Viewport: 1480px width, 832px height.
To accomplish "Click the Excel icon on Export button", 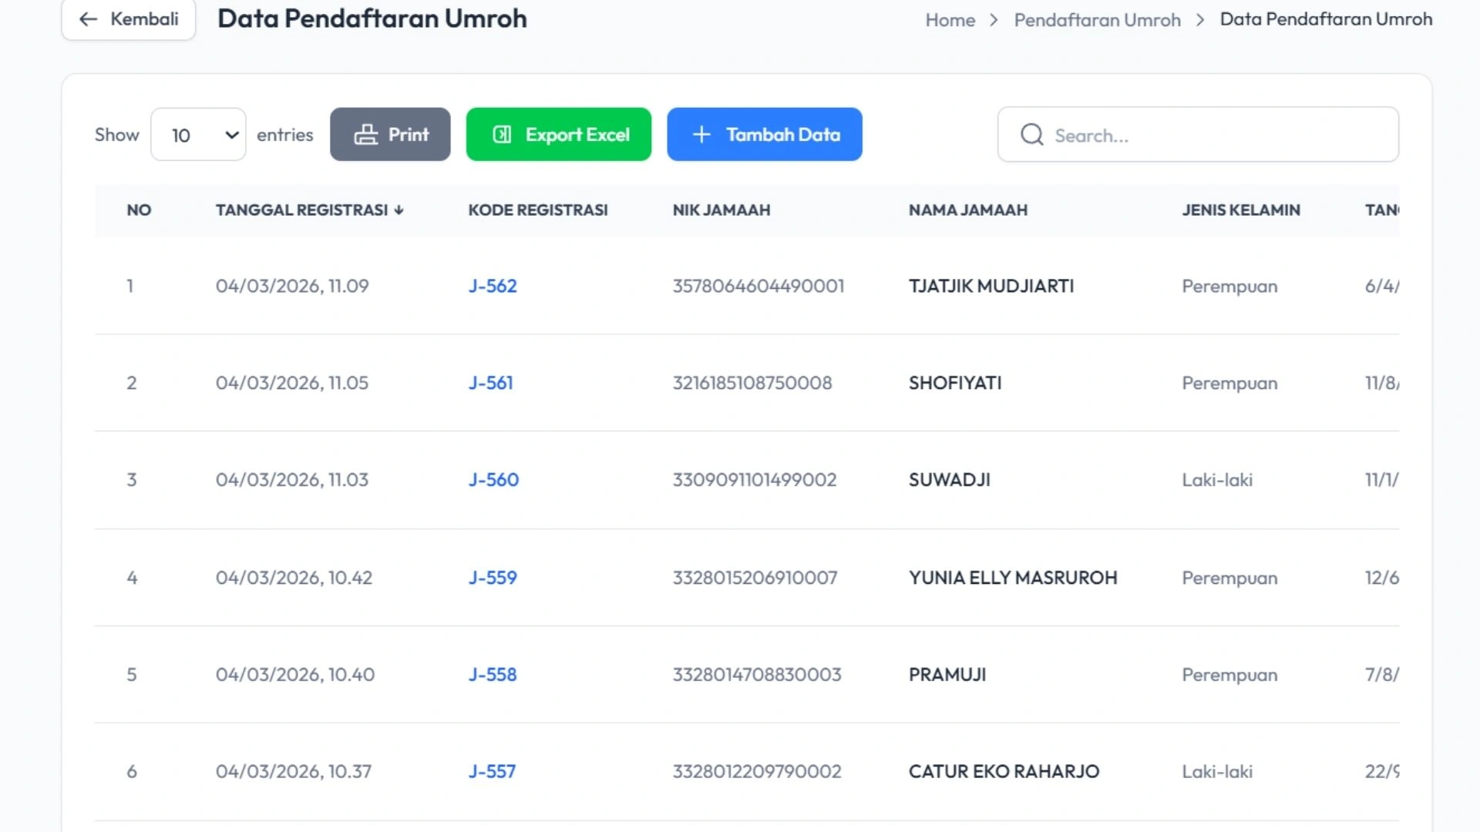I will (502, 135).
